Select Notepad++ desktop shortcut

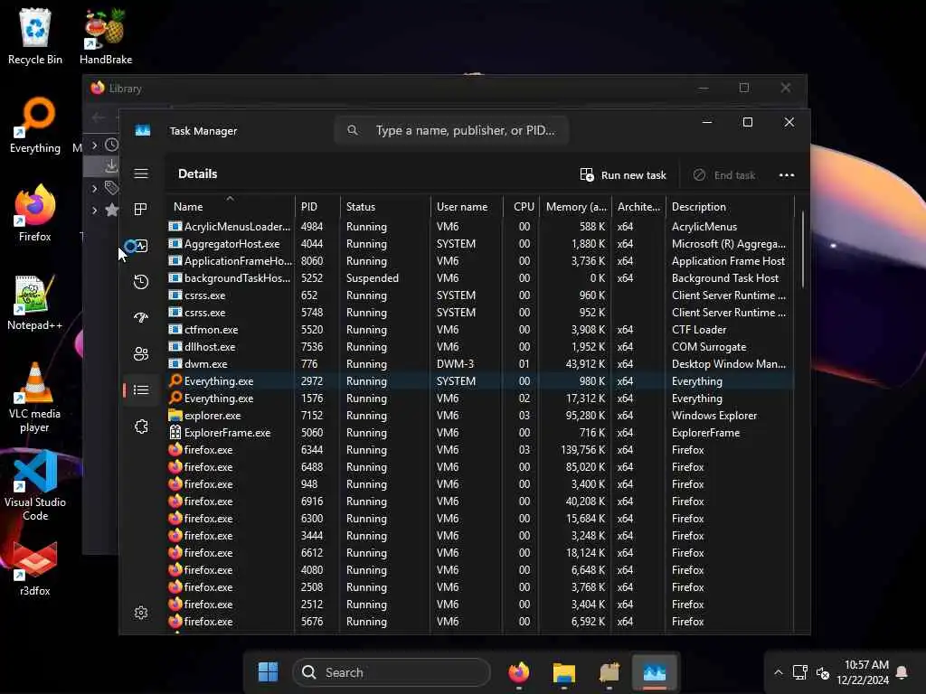pyautogui.click(x=35, y=302)
